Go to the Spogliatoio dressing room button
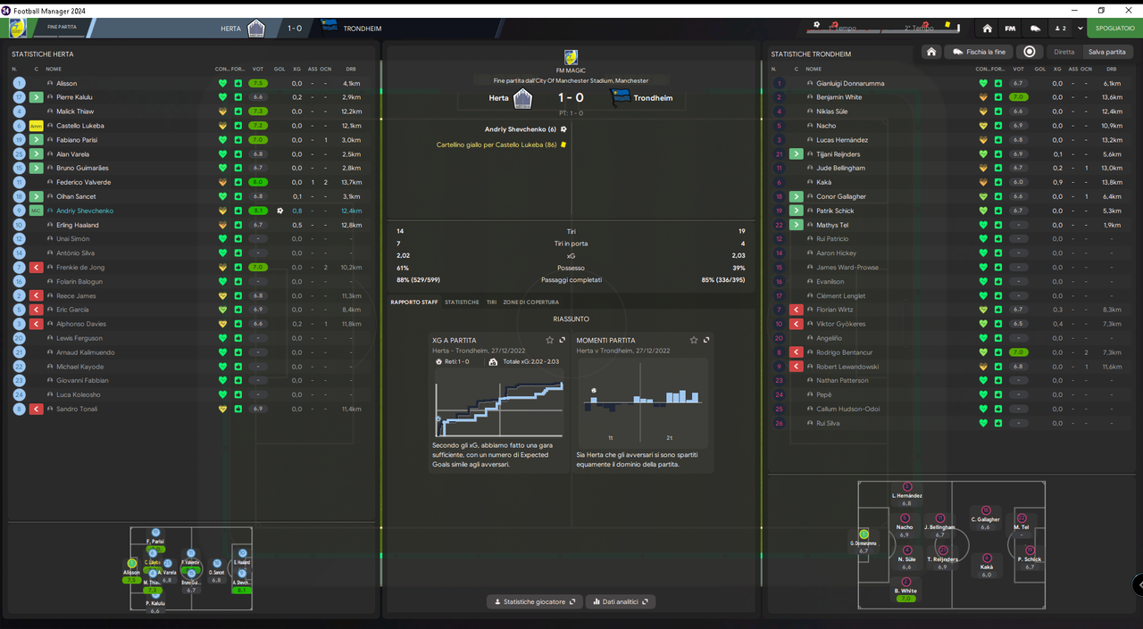The width and height of the screenshot is (1143, 629). (x=1114, y=29)
